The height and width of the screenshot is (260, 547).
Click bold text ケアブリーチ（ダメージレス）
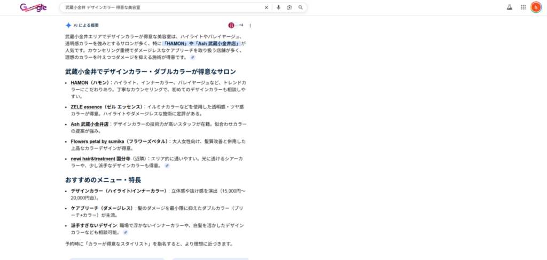coord(103,208)
